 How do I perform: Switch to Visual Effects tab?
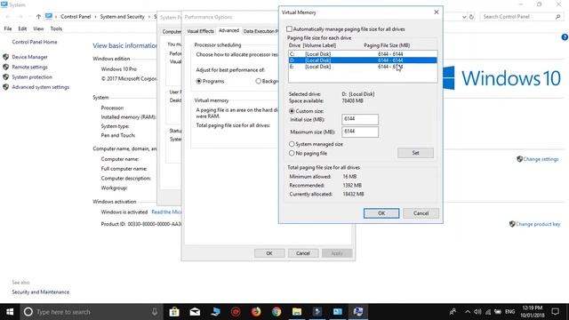(x=200, y=31)
